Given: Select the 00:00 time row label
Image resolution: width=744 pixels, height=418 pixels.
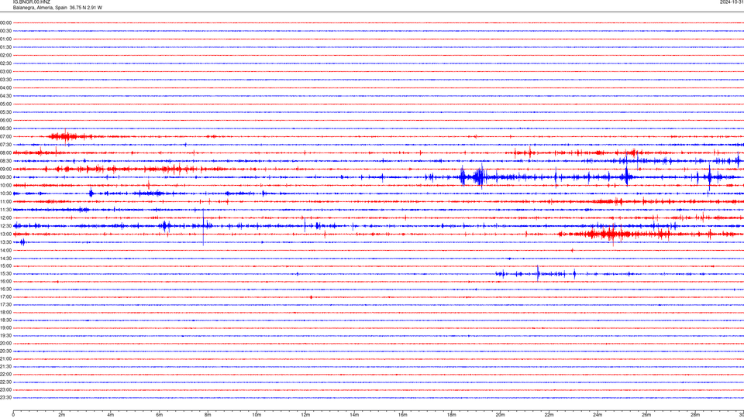Looking at the screenshot, I should click(x=5, y=22).
